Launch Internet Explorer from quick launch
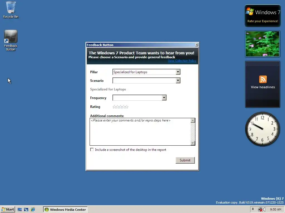 (33, 210)
